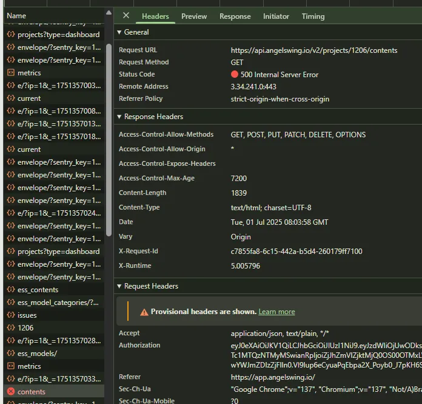Viewport: 422px width, 404px height.
Task: Click the icon next to the 1206 request
Action: point(10,328)
